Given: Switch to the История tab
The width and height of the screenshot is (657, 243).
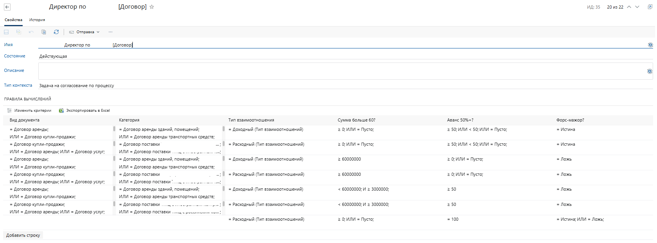Looking at the screenshot, I should [x=37, y=20].
